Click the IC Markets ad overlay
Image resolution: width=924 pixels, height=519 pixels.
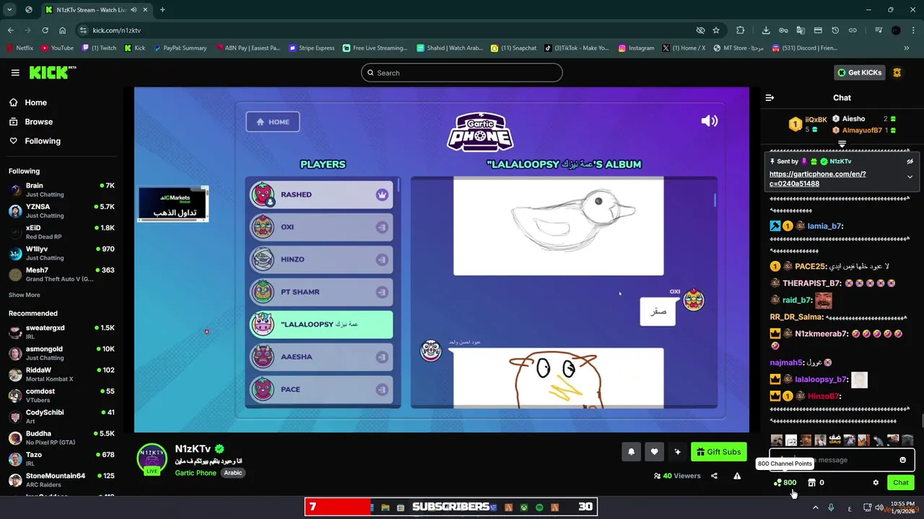pyautogui.click(x=173, y=203)
